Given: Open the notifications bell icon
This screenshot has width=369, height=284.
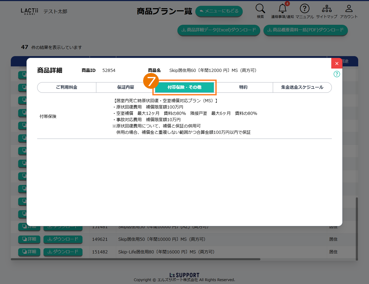Looking at the screenshot, I should coord(283,9).
